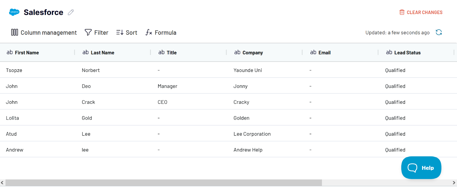Select the CEO title cell
This screenshot has height=189, width=457.
click(x=163, y=102)
